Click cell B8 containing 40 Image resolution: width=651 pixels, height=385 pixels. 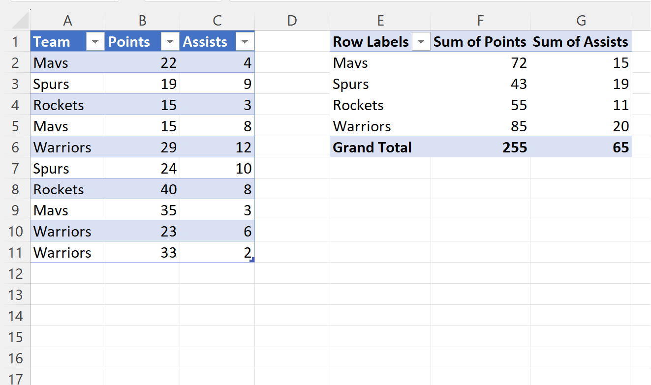coord(143,190)
